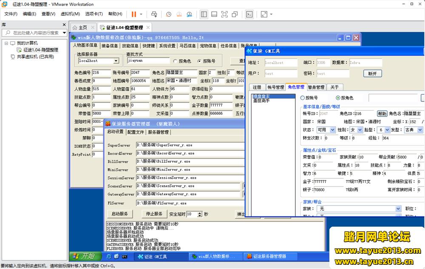Click the 断开 disconnect button in GM tool
Image resolution: width=425 pixels, height=269 pixels.
pyautogui.click(x=372, y=73)
